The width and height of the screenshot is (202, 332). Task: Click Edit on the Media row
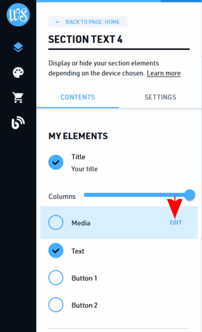[x=176, y=223]
